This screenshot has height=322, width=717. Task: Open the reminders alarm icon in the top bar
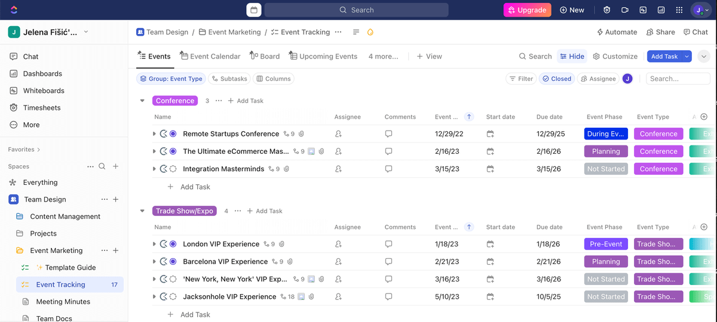(x=607, y=10)
